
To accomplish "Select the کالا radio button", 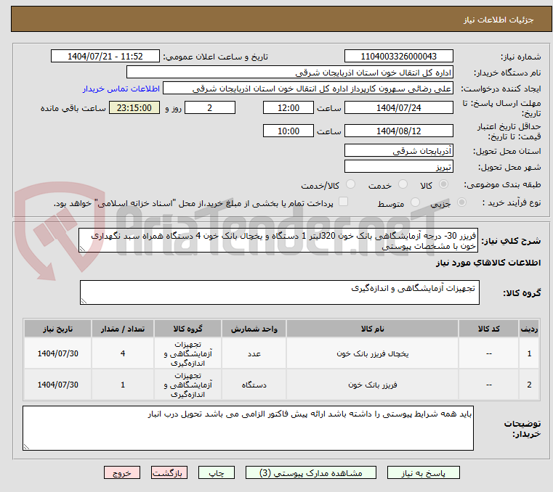I will tap(444, 184).
